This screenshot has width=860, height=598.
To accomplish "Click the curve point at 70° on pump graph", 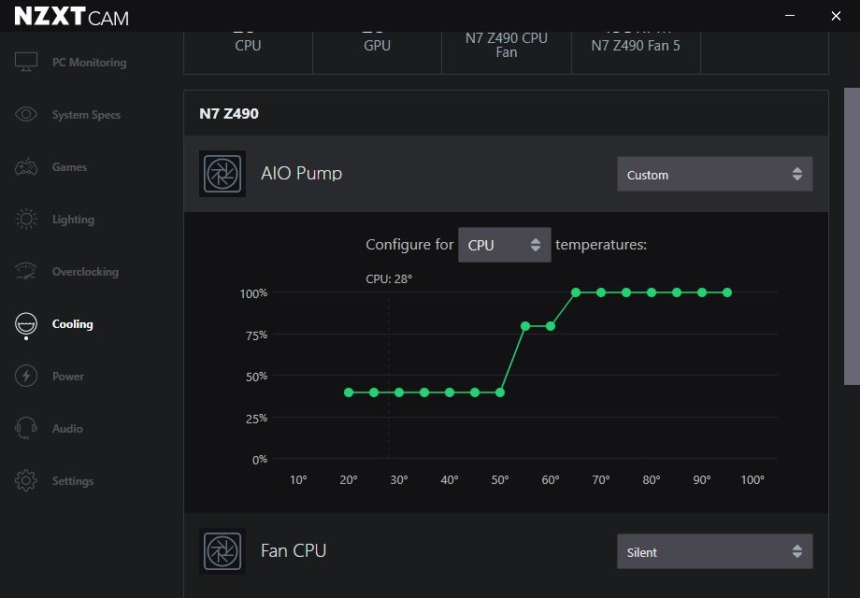I will tap(600, 292).
